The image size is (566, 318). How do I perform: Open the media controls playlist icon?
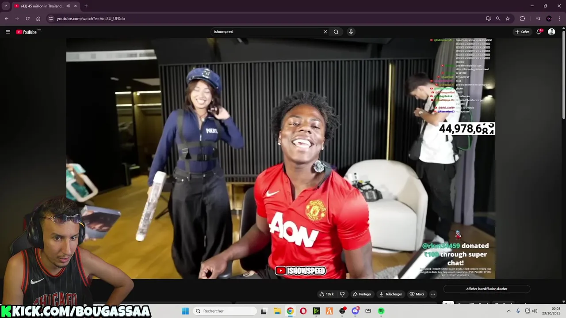click(538, 19)
